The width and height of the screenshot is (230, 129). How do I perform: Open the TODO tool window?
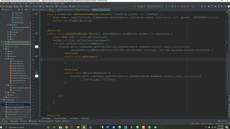(23, 121)
